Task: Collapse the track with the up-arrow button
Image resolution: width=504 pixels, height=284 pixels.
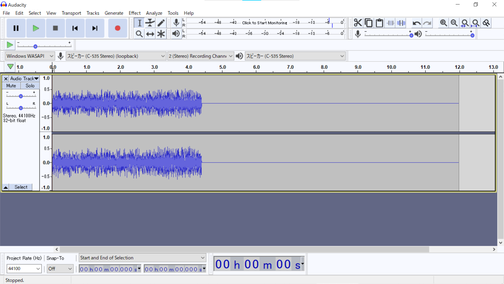Action: click(x=6, y=187)
